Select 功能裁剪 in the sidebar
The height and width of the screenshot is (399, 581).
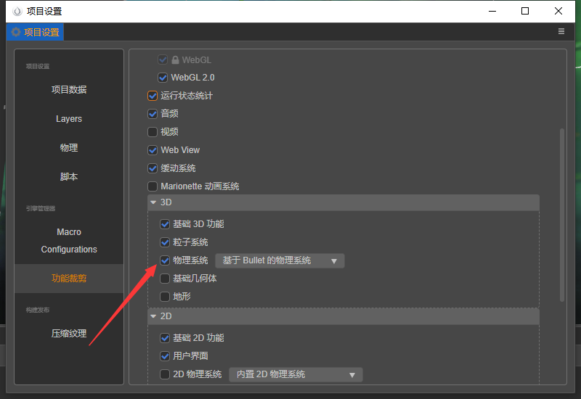click(x=69, y=279)
